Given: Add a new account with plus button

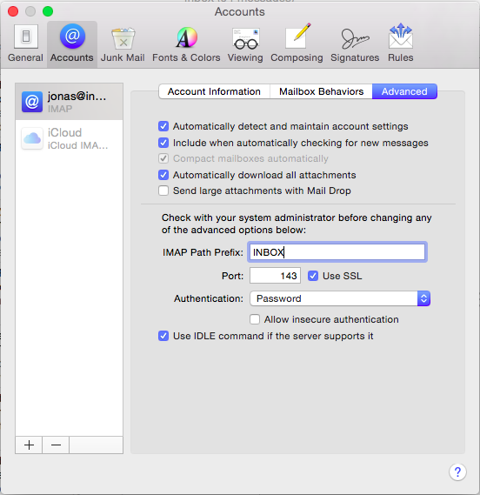Looking at the screenshot, I should [x=29, y=445].
